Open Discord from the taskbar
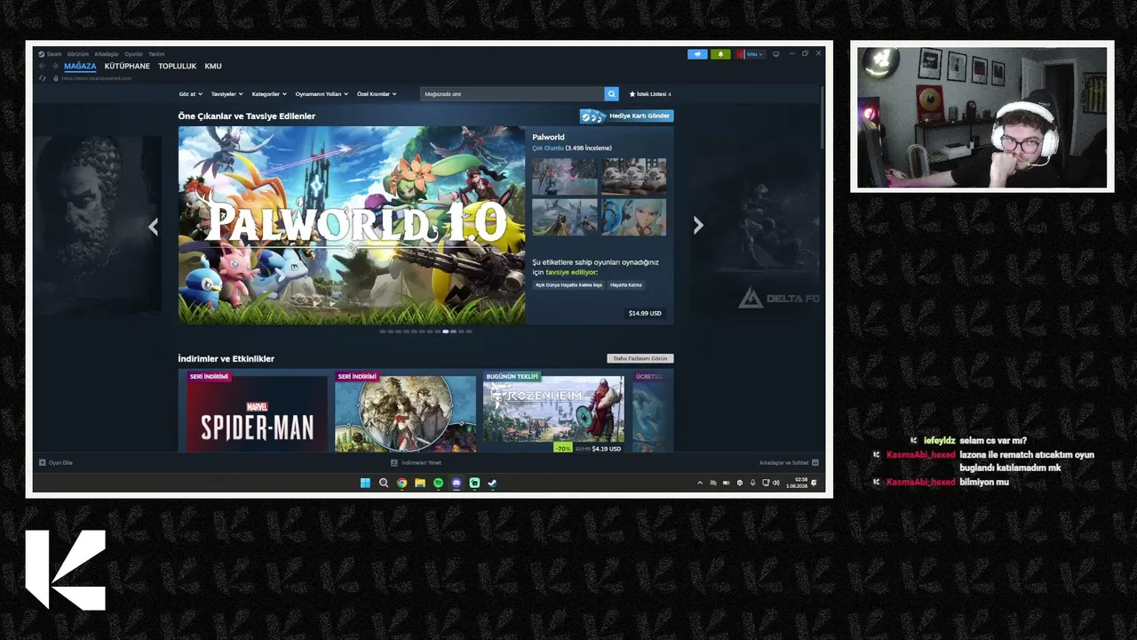The height and width of the screenshot is (640, 1137). tap(457, 483)
